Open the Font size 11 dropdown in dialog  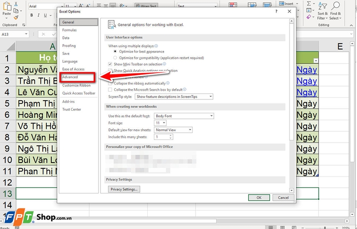coord(160,123)
